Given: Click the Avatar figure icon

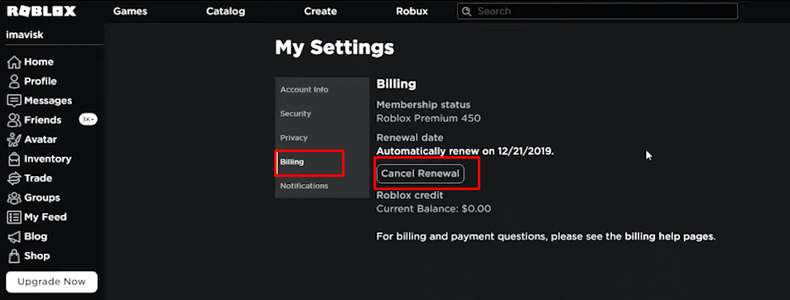Looking at the screenshot, I should 14,140.
